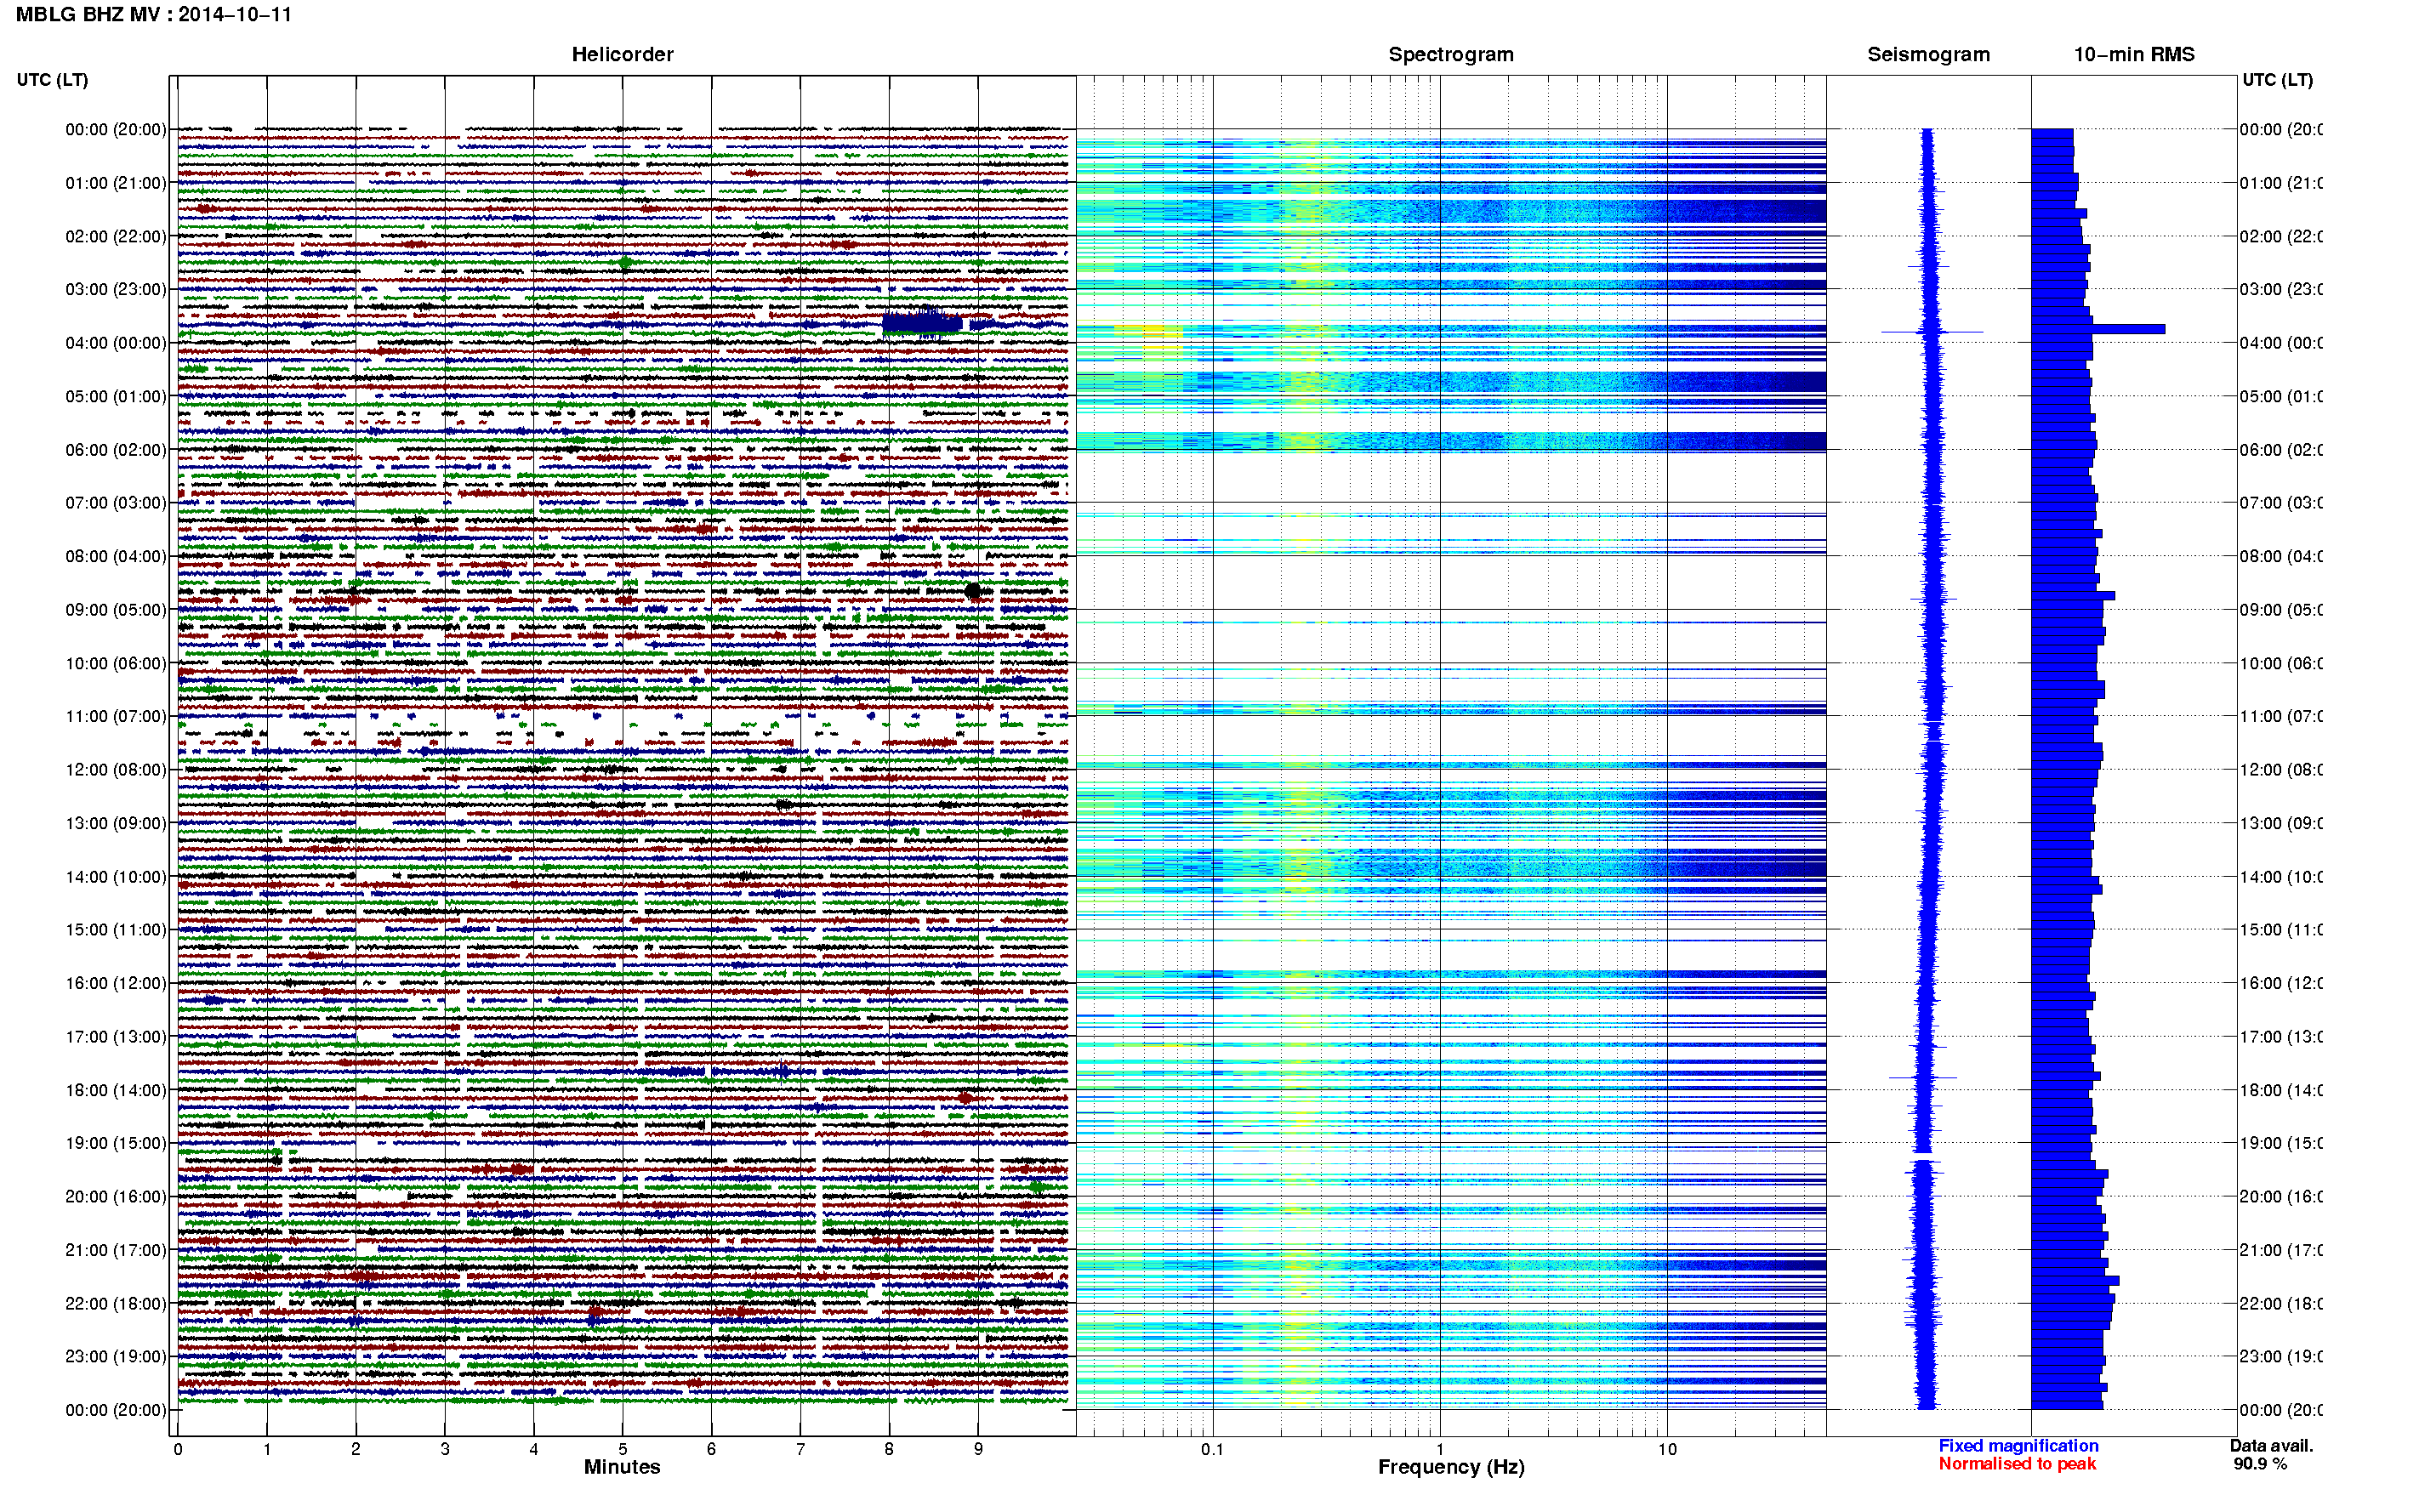Click the '0.1' frequency tick label
This screenshot has width=2419, height=1512.
click(x=1212, y=1449)
